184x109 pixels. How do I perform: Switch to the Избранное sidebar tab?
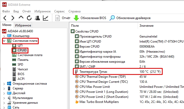[23, 25]
